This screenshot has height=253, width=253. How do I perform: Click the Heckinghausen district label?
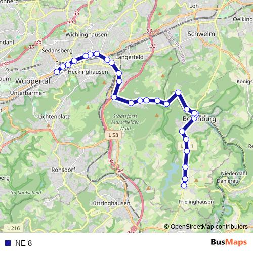coord(88,72)
